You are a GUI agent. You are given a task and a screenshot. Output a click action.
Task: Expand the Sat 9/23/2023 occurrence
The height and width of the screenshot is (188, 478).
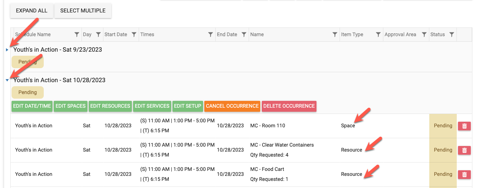pos(7,50)
